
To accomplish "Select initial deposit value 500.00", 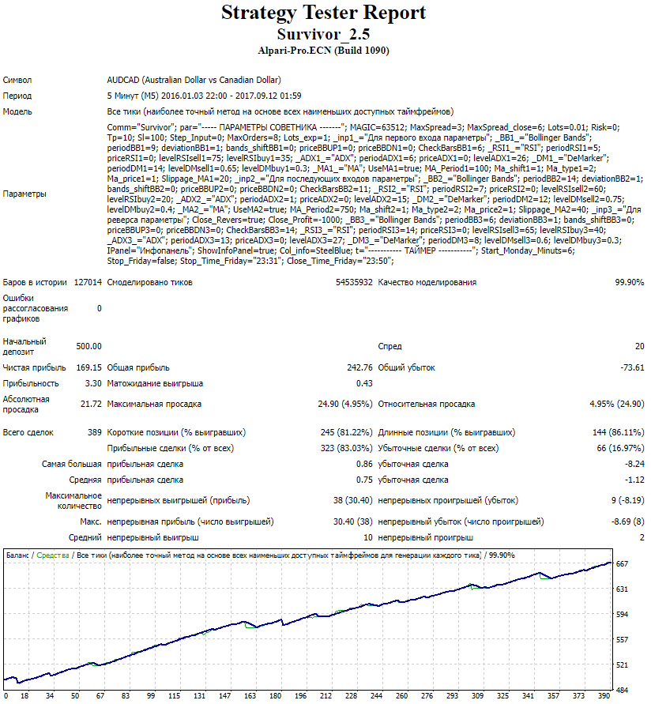I will point(89,347).
